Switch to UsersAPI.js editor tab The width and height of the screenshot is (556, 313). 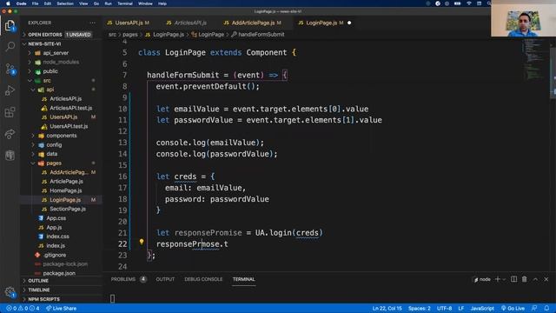tap(129, 23)
